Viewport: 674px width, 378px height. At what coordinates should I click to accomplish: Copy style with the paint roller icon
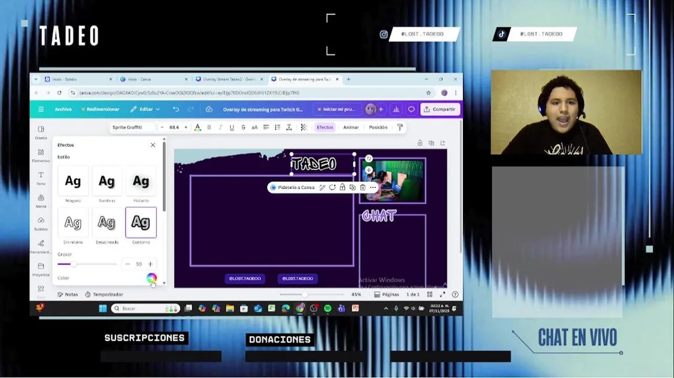click(400, 127)
